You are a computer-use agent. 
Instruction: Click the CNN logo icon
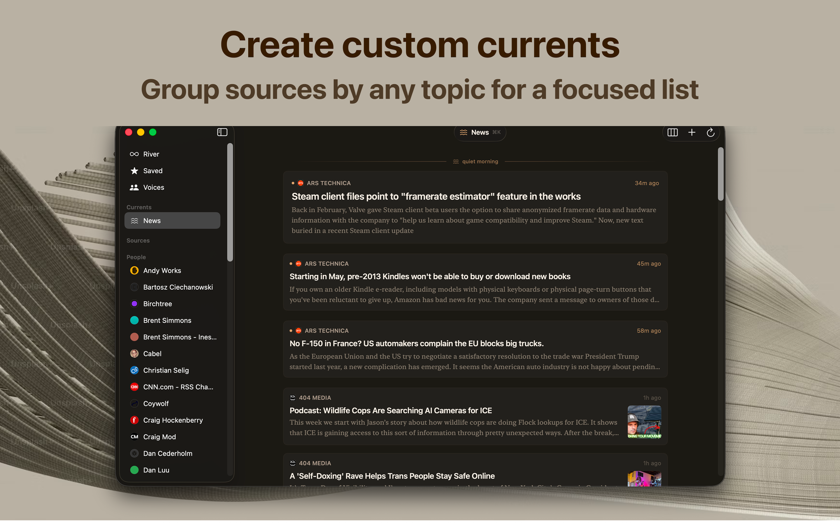pos(134,387)
